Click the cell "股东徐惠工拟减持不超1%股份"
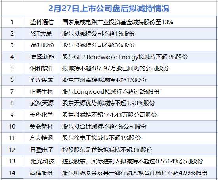 click(x=138, y=138)
